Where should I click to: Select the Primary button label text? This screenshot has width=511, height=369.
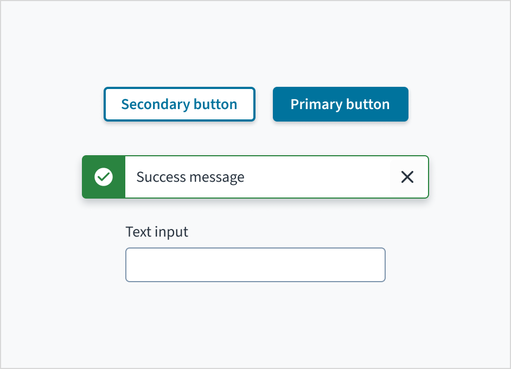(x=340, y=104)
